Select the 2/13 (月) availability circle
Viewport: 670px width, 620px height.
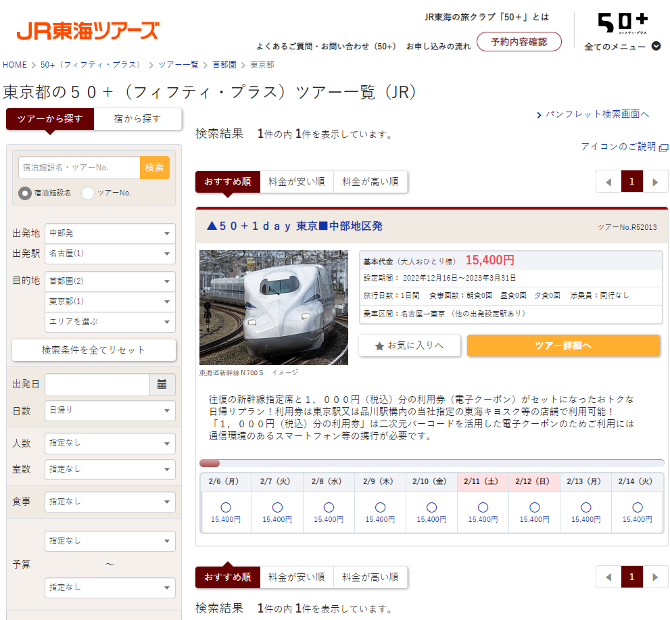click(x=585, y=507)
